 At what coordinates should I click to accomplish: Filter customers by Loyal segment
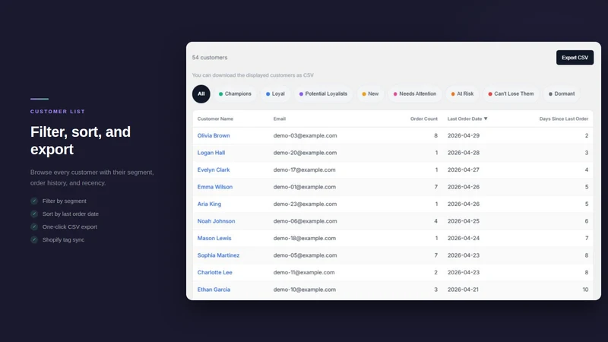click(275, 93)
